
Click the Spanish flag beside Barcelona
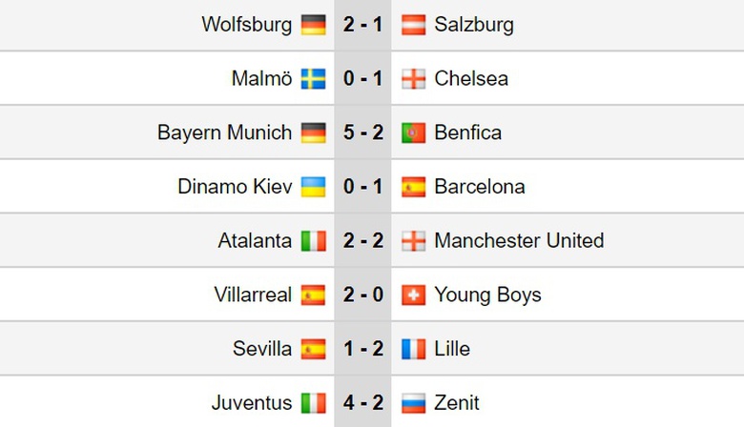coord(413,187)
